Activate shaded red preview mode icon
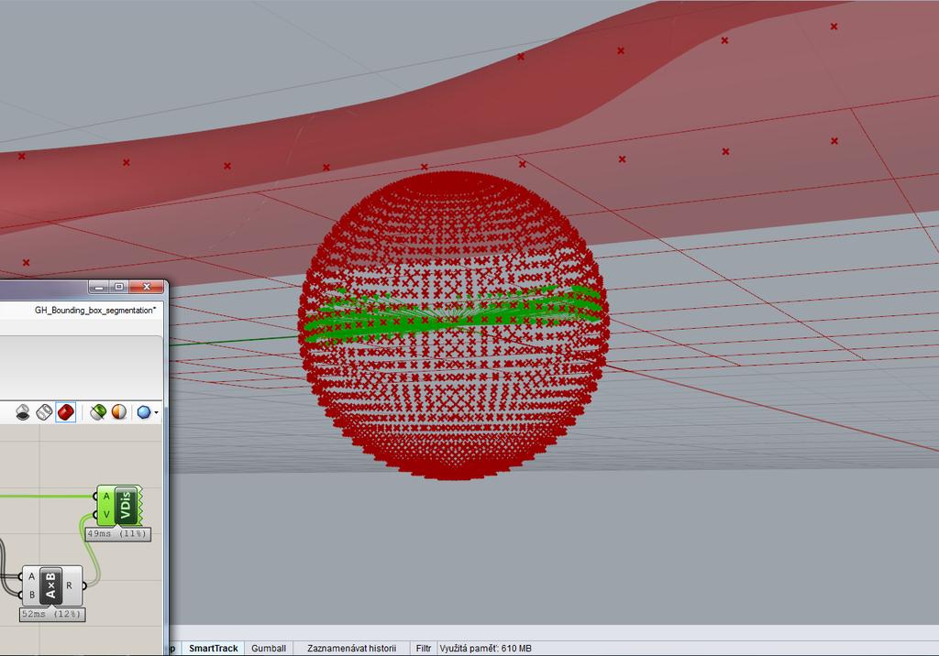The width and height of the screenshot is (939, 656). tap(65, 412)
